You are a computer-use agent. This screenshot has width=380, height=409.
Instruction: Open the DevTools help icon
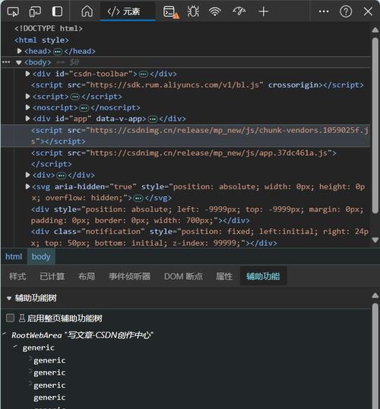coord(346,11)
